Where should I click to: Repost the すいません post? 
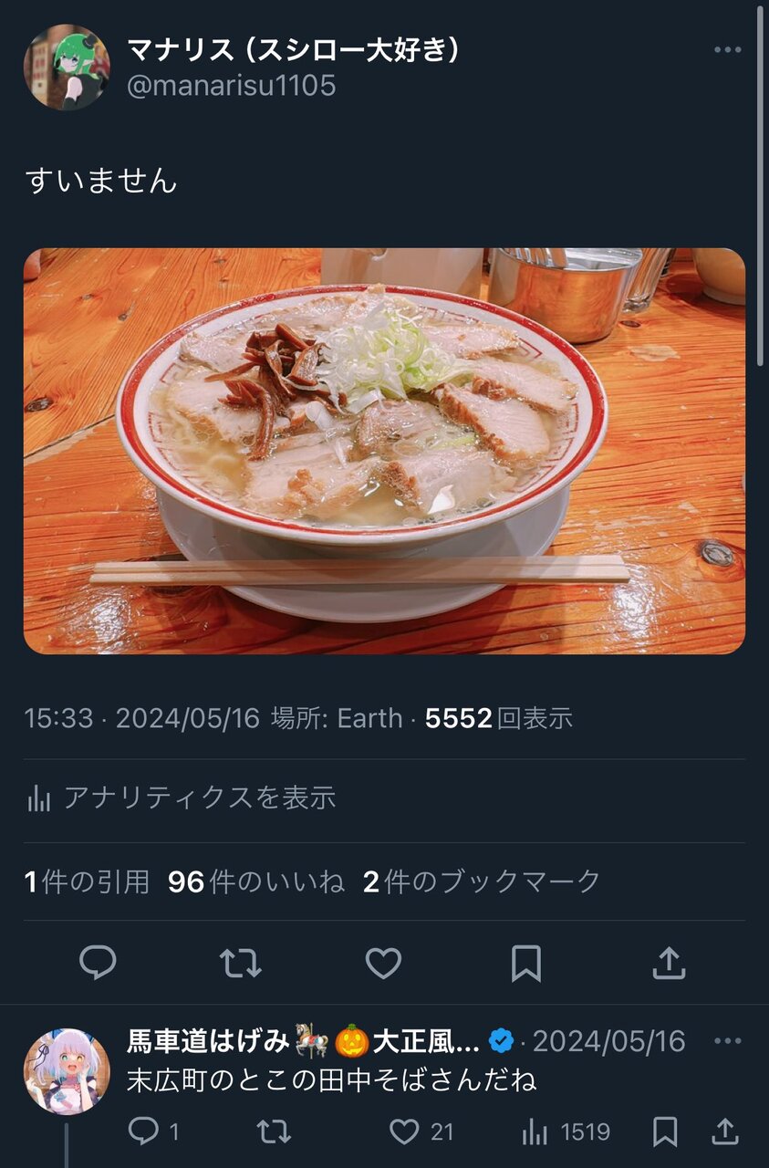241,963
